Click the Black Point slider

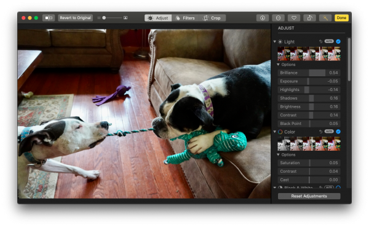click(309, 124)
